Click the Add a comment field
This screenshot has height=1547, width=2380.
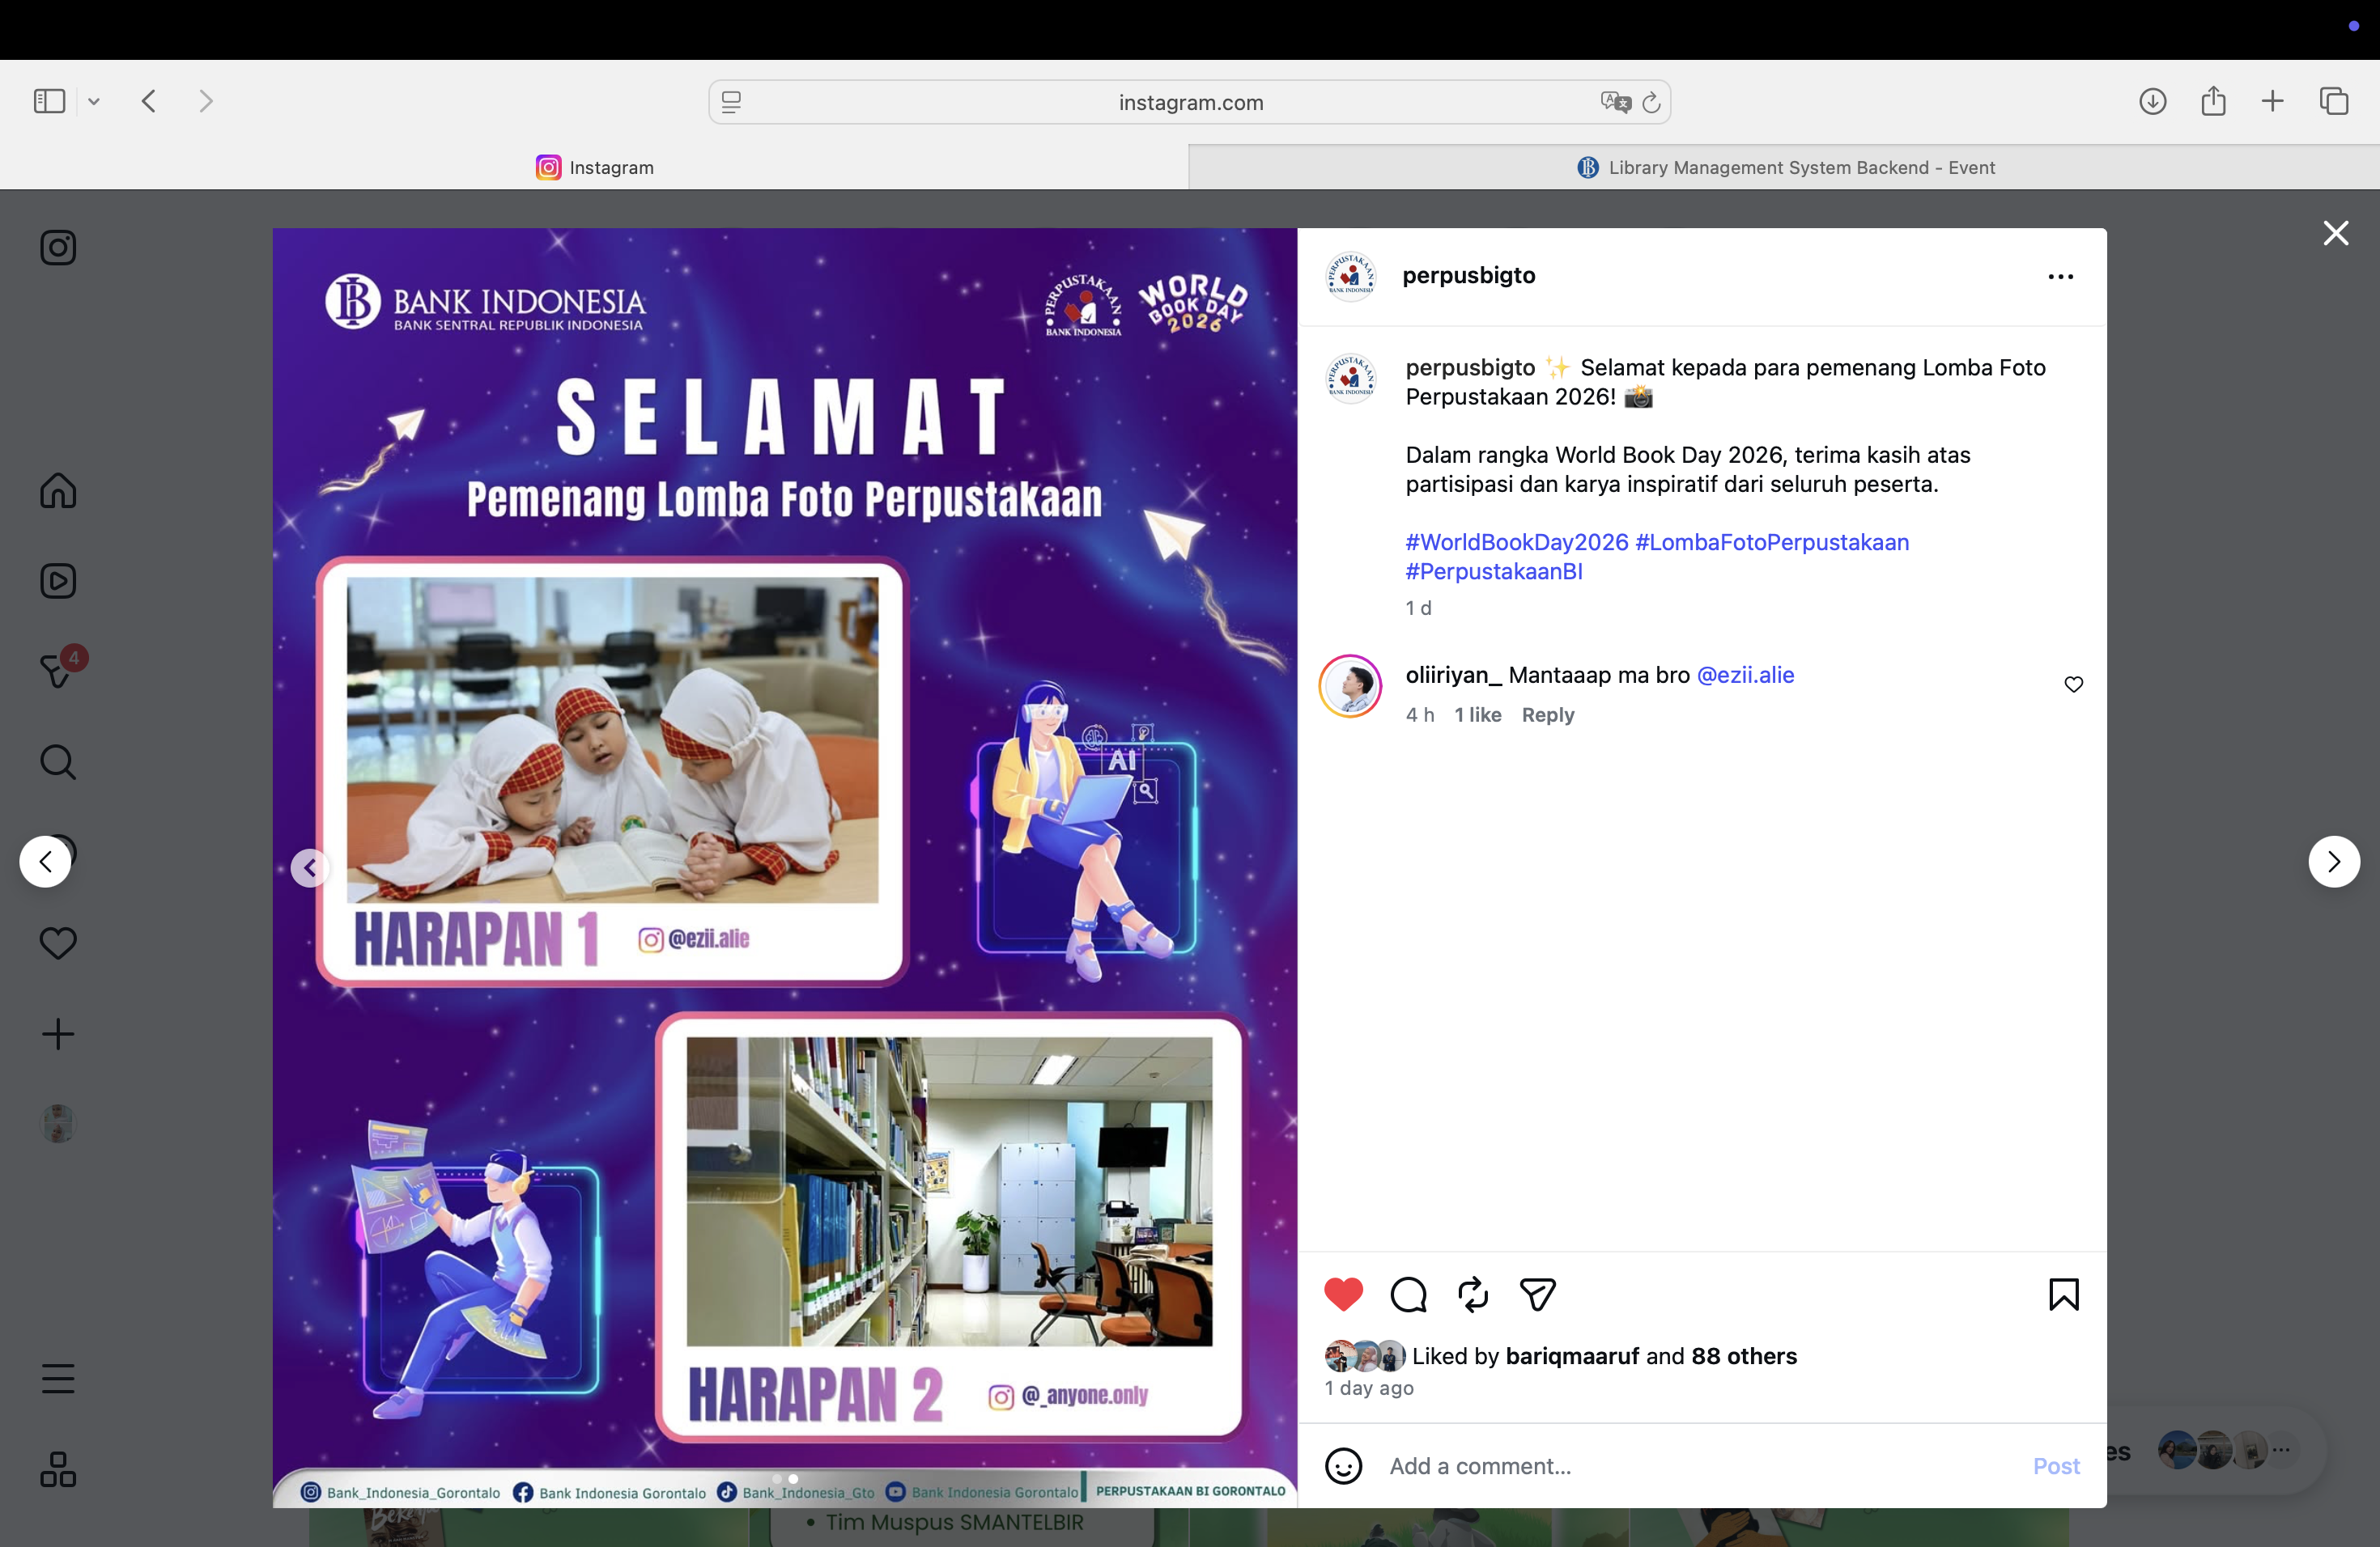[1700, 1466]
